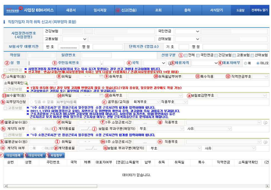The height and width of the screenshot is (190, 271).
Task: Click 대표자여부 column header in table
Action: [x=104, y=162]
